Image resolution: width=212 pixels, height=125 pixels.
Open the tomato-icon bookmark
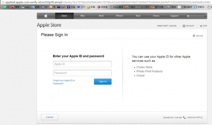pyautogui.click(x=15, y=7)
